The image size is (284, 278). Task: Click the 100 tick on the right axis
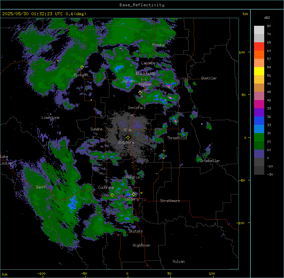tap(242, 52)
